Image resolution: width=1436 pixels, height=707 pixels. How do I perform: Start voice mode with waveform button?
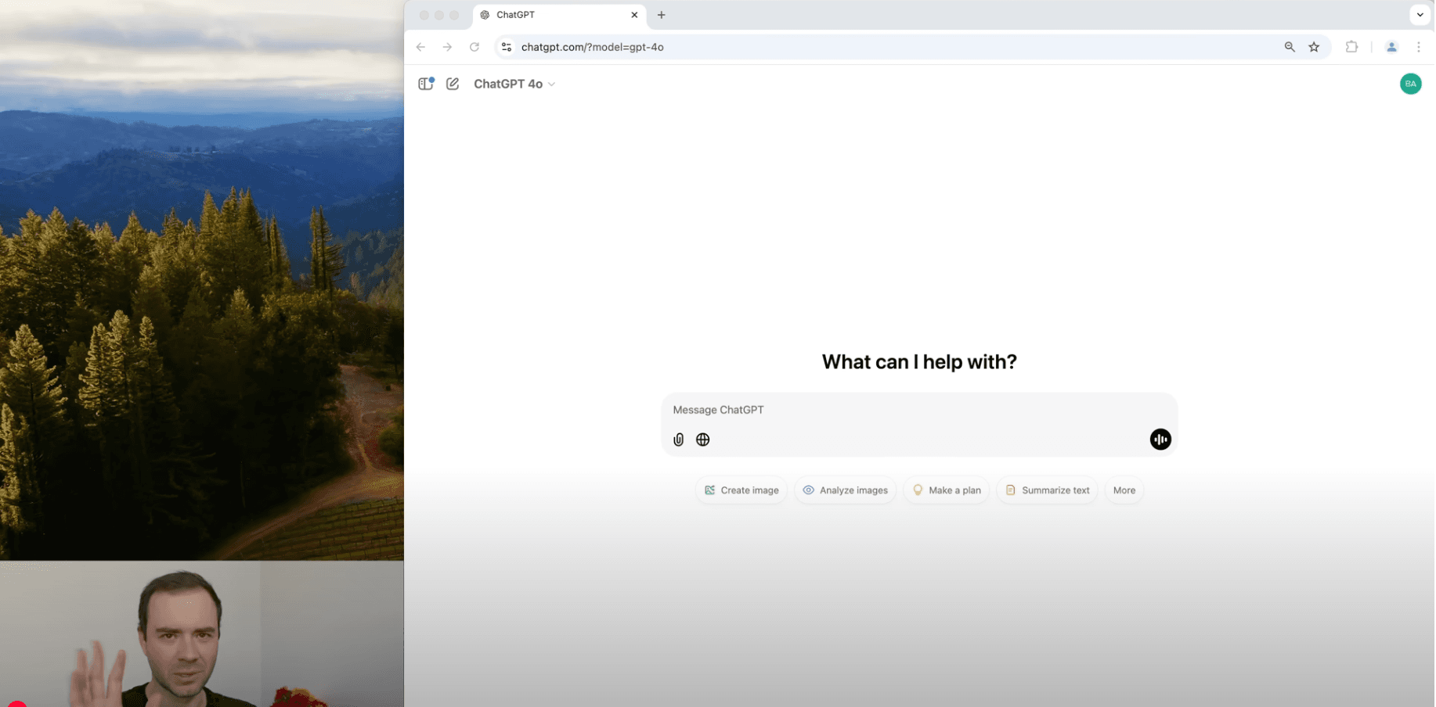tap(1160, 440)
